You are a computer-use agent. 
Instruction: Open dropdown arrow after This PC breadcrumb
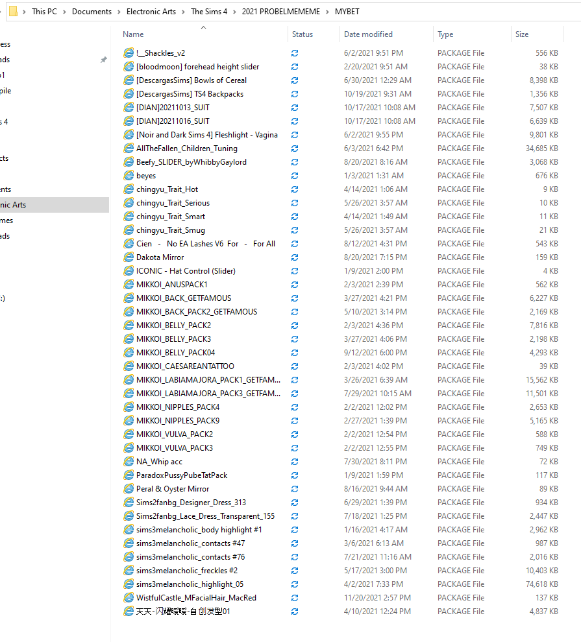[x=64, y=12]
